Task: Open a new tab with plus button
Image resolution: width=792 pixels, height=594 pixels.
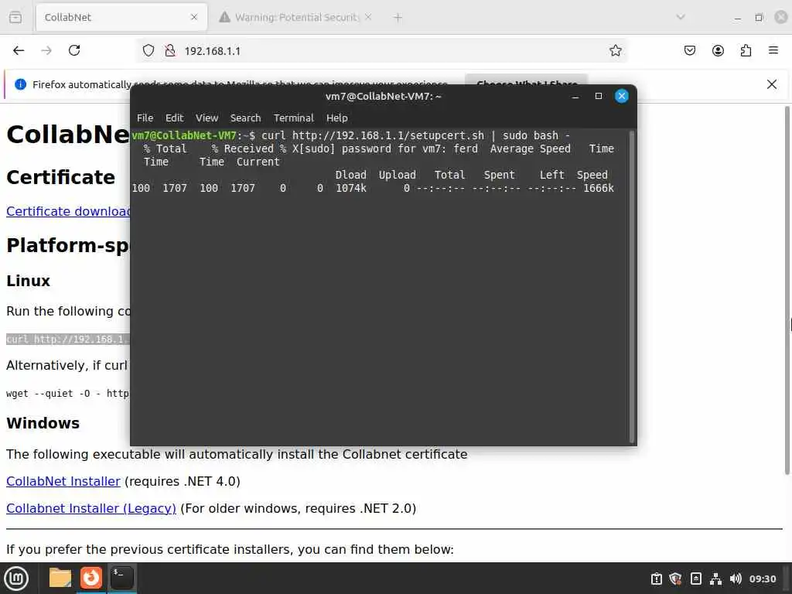Action: [398, 18]
